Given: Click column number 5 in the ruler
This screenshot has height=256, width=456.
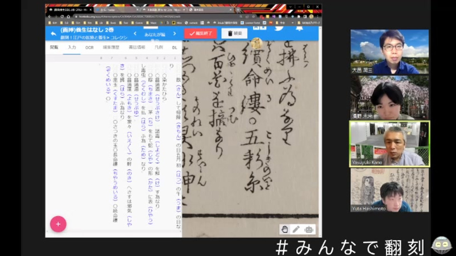Looking at the screenshot, I should pyautogui.click(x=136, y=58).
